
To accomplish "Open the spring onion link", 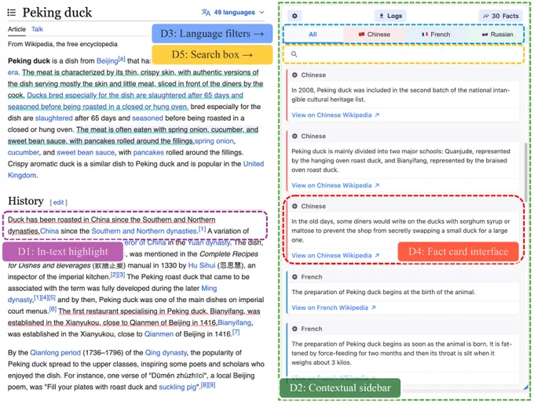I will [x=214, y=140].
